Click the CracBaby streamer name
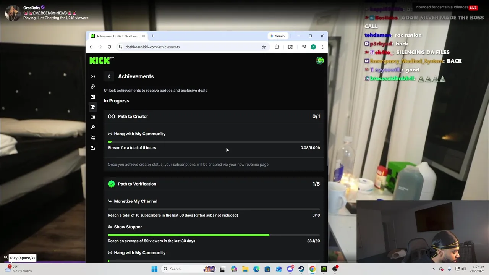 click(x=32, y=8)
